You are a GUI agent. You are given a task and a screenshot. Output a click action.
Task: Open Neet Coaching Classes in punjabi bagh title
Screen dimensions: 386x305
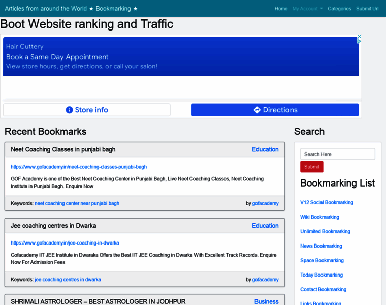pyautogui.click(x=63, y=149)
